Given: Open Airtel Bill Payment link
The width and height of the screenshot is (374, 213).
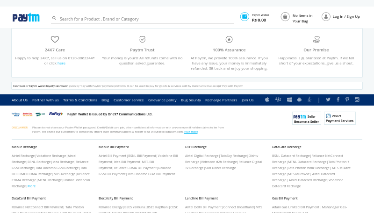Looking at the screenshot, I should tap(112, 156).
